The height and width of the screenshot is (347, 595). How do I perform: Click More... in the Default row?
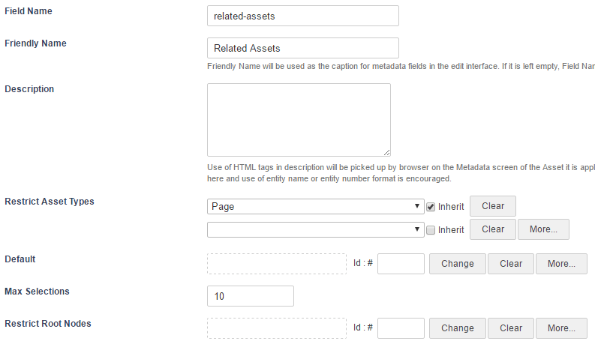coord(561,264)
